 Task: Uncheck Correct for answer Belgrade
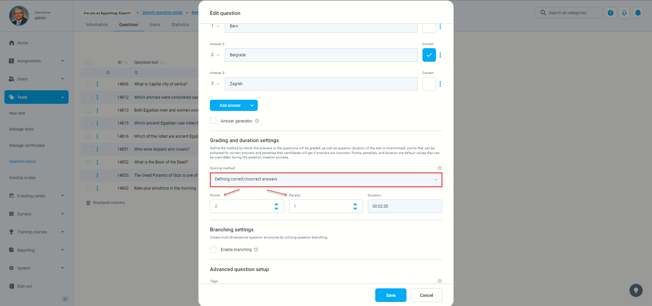tap(429, 55)
